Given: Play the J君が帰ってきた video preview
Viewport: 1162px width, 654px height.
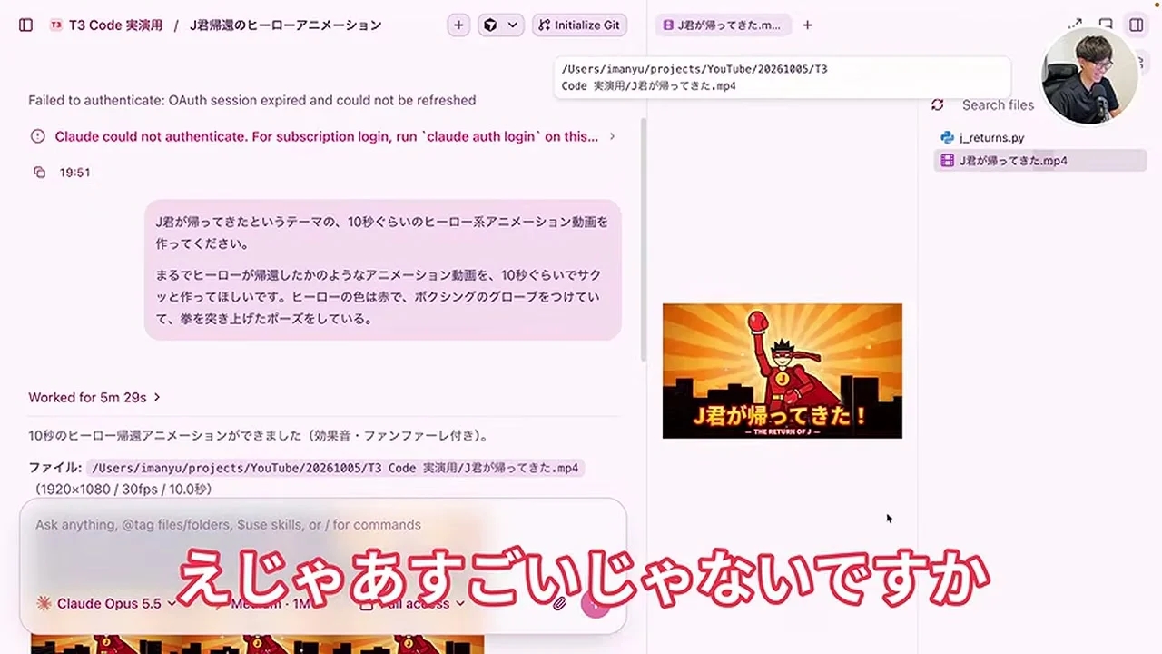Looking at the screenshot, I should click(x=783, y=371).
